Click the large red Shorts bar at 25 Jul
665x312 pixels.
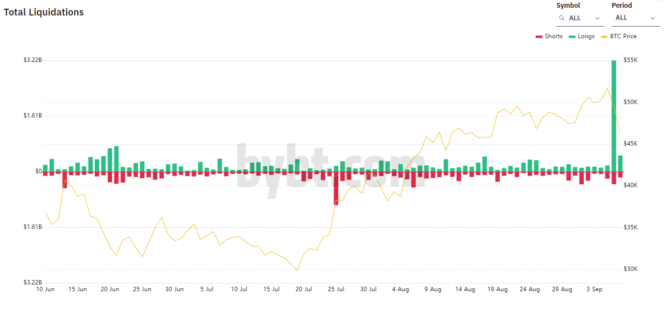coord(336,188)
